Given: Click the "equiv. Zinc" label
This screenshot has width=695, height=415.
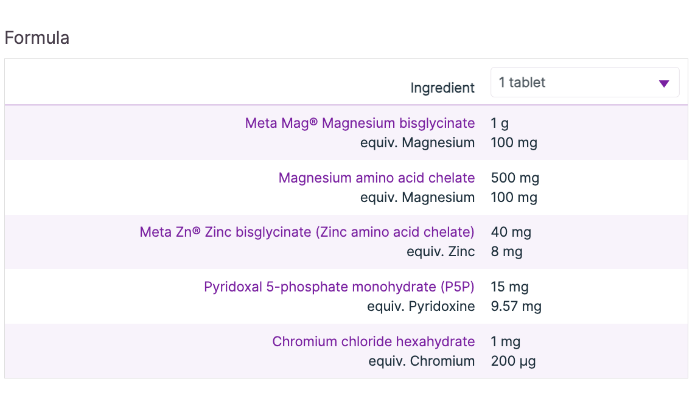Looking at the screenshot, I should click(441, 252).
